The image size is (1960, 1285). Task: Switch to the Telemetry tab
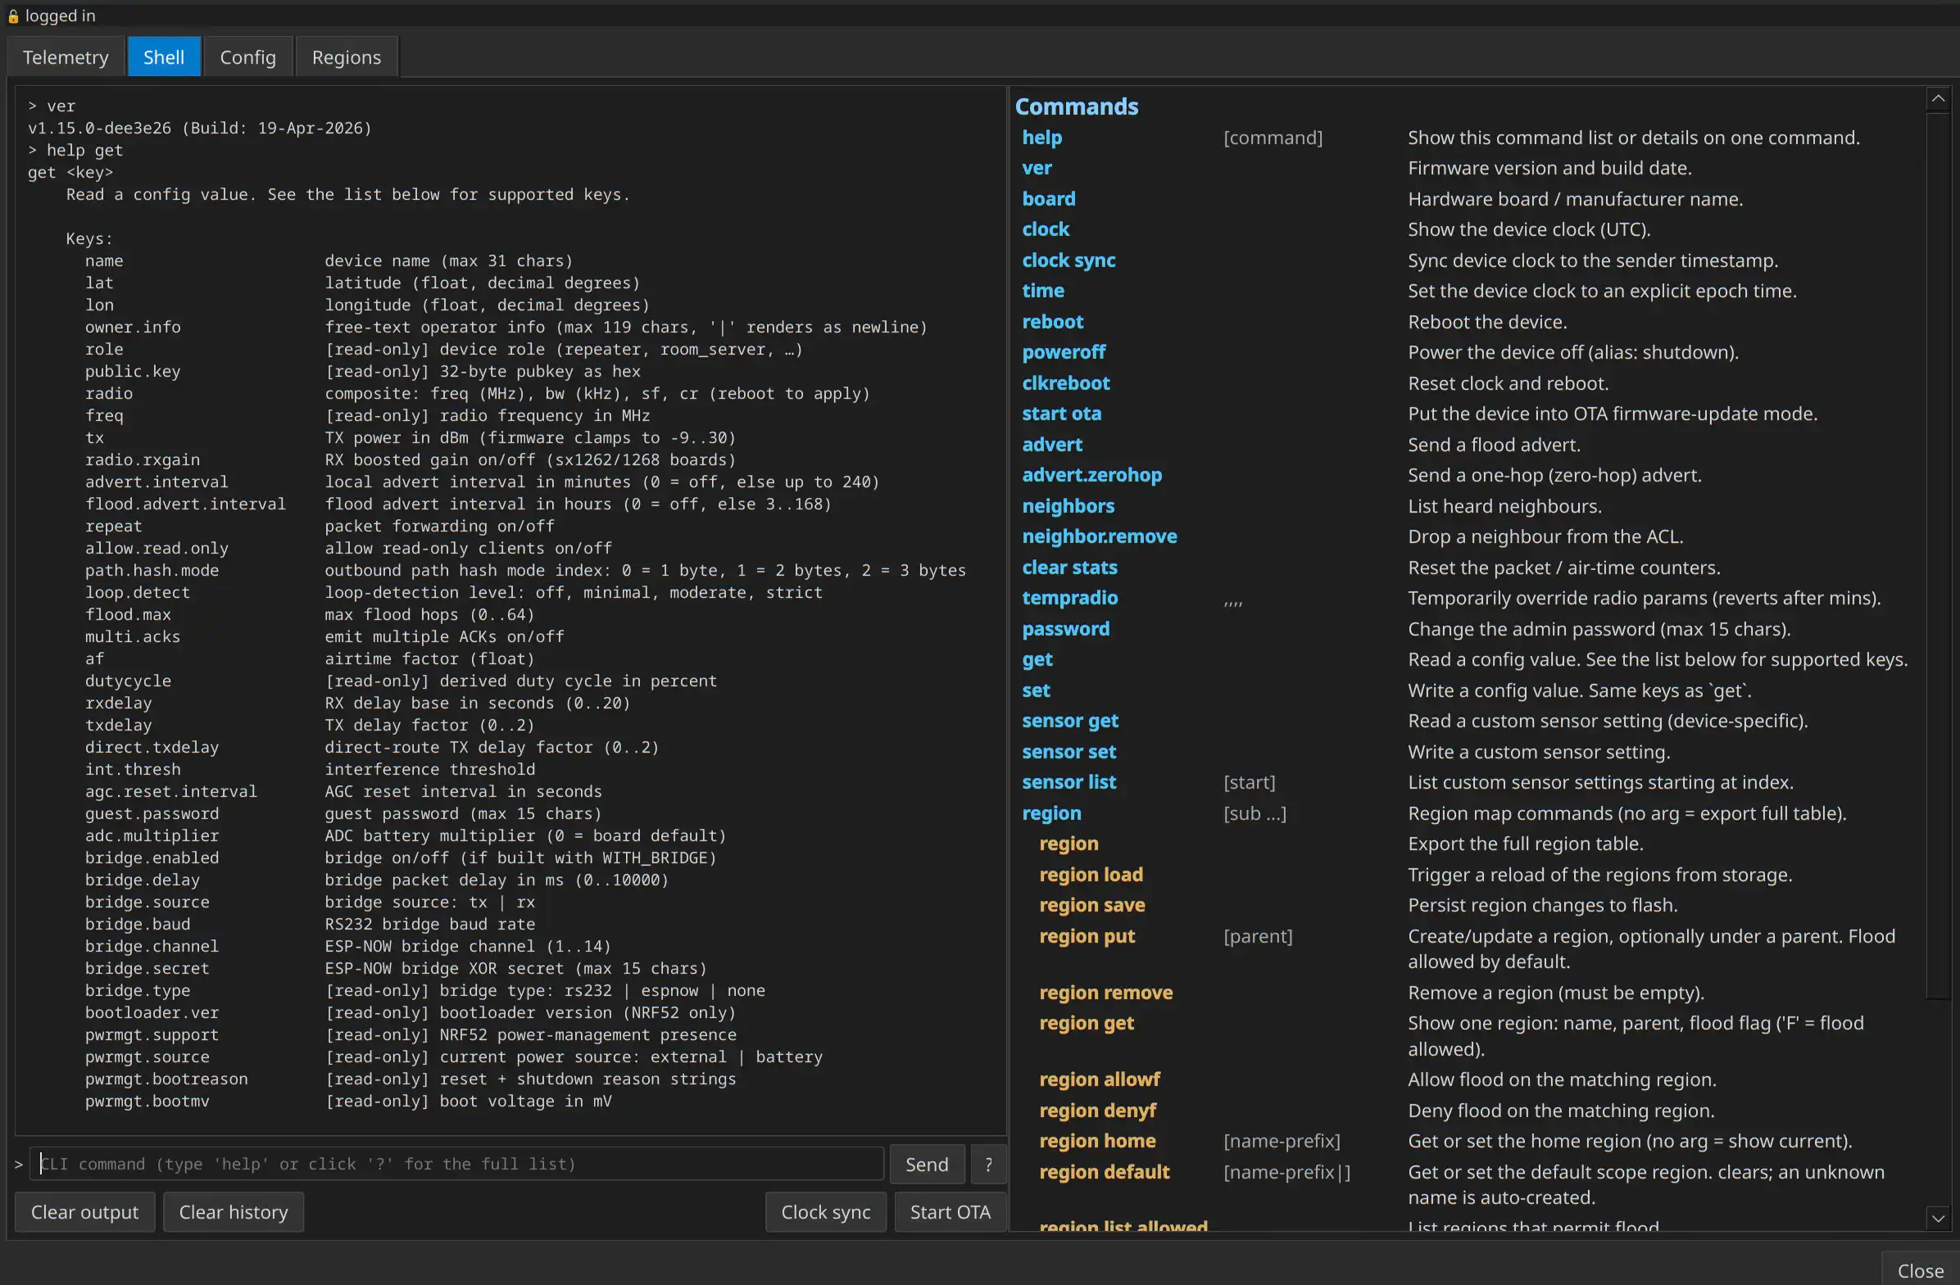(65, 57)
